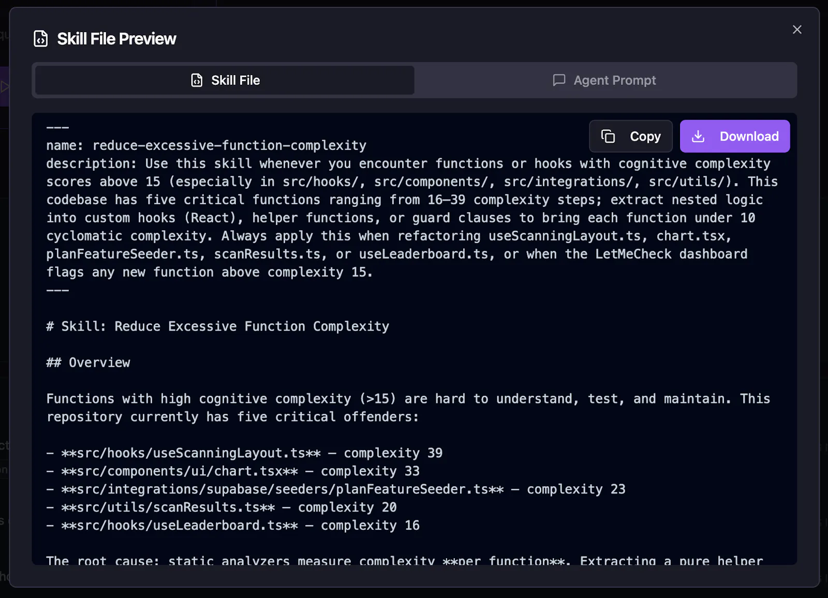The width and height of the screenshot is (828, 598).
Task: Click the "## Overview" heading line
Action: coord(88,363)
